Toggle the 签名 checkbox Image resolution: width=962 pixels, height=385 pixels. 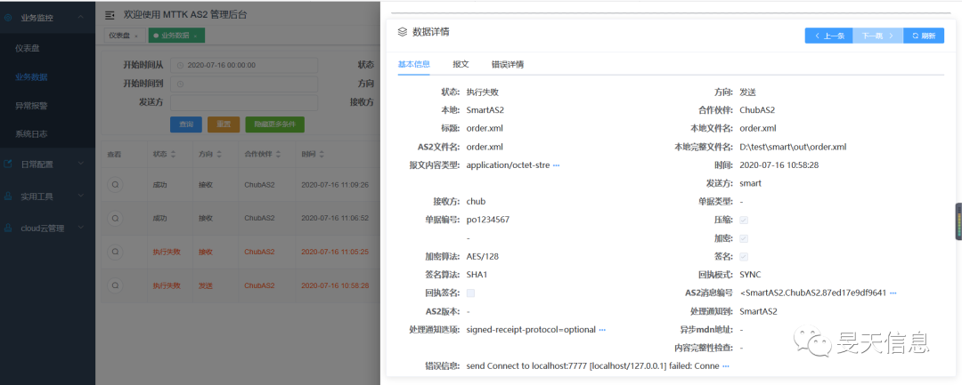(x=744, y=256)
